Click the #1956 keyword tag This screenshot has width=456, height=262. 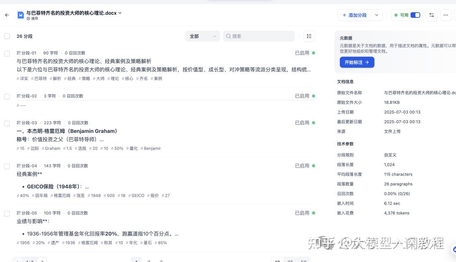[x=23, y=243]
